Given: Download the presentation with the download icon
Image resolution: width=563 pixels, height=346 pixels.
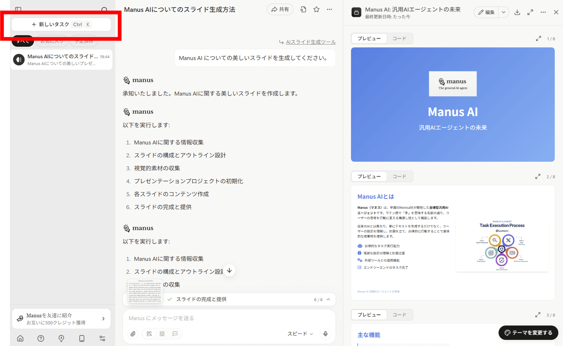Looking at the screenshot, I should click(517, 12).
